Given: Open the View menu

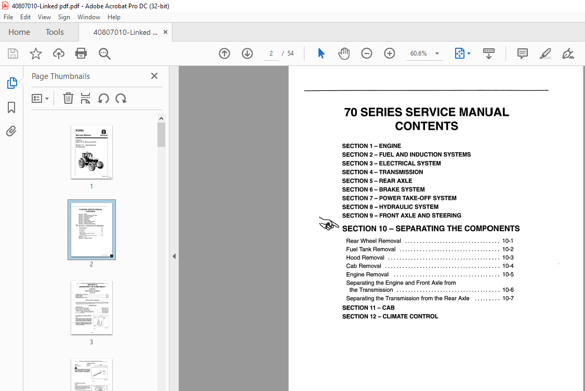Looking at the screenshot, I should (x=44, y=17).
